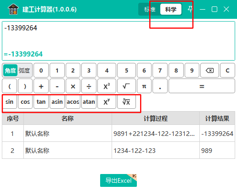
Task: Select 角度 (degrees) angle mode
Action: click(11, 70)
